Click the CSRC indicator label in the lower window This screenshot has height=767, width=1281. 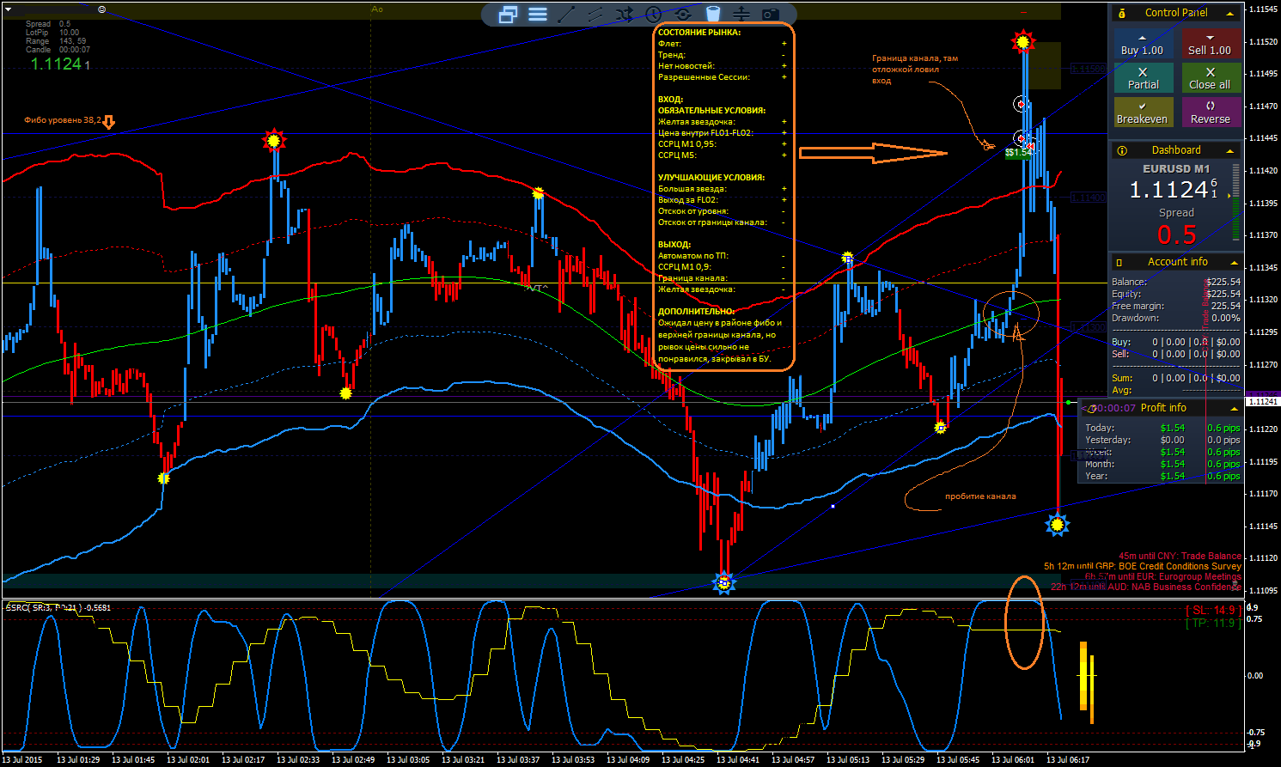[58, 607]
